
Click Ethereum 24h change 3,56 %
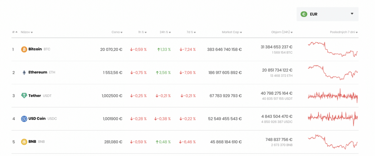[x=163, y=72]
